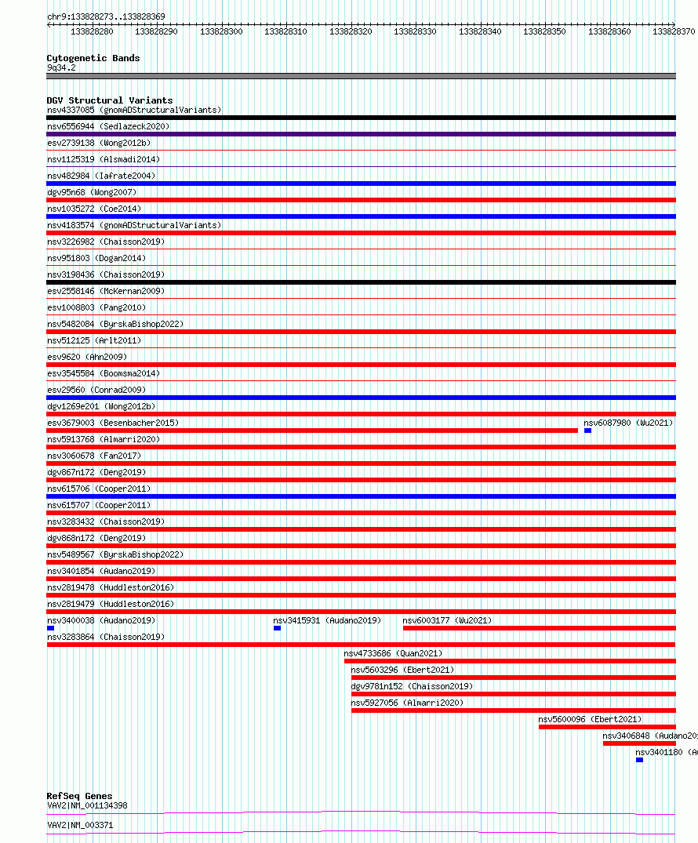
Task: Open nsv5600096 (Ebert2021) variant
Action: click(590, 719)
